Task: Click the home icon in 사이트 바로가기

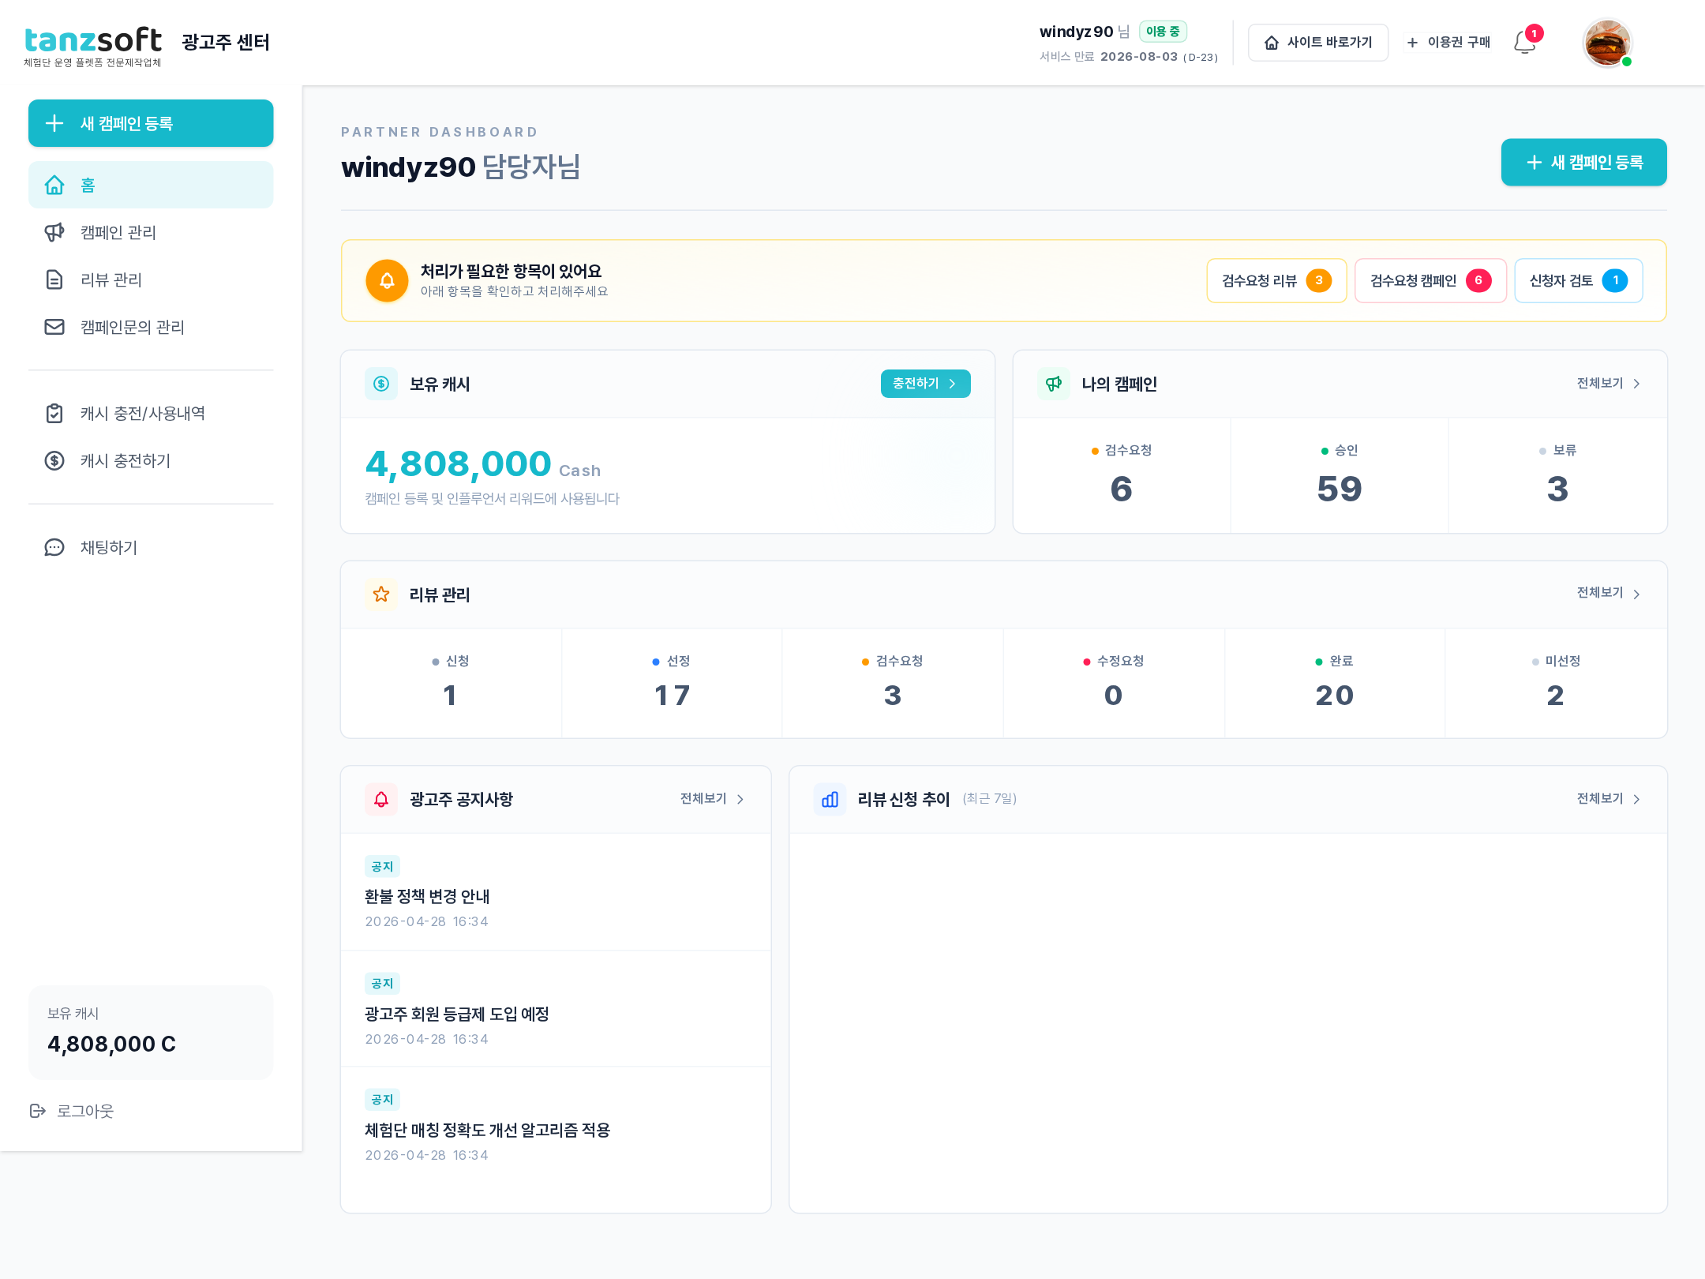Action: [x=1271, y=43]
